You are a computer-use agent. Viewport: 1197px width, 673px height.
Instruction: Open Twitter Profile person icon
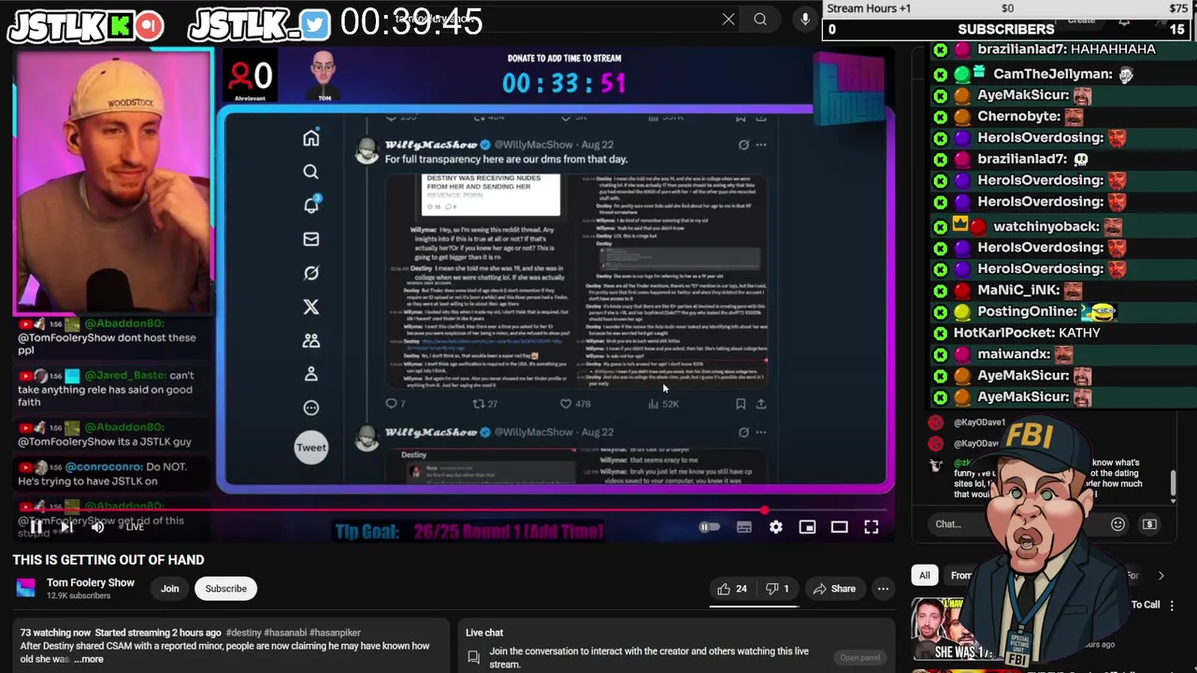tap(311, 374)
